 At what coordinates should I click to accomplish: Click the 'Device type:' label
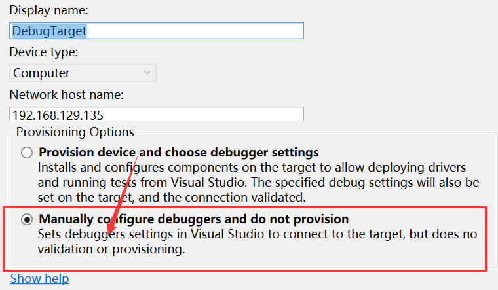44,52
